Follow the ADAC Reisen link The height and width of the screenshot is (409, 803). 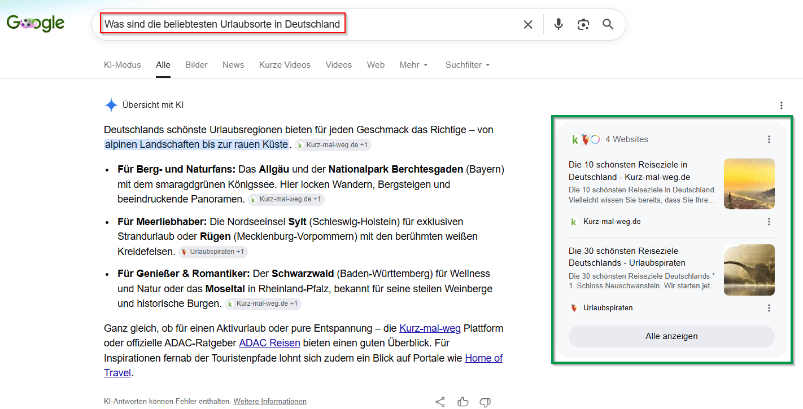tap(269, 343)
